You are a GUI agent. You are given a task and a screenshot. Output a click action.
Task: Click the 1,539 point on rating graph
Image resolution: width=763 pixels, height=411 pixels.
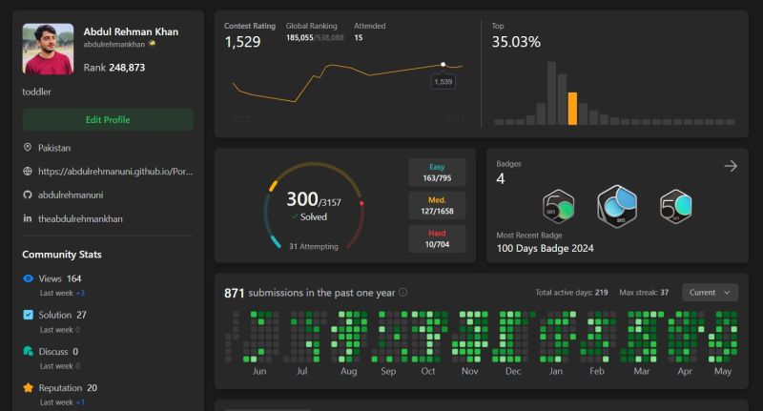[443, 64]
